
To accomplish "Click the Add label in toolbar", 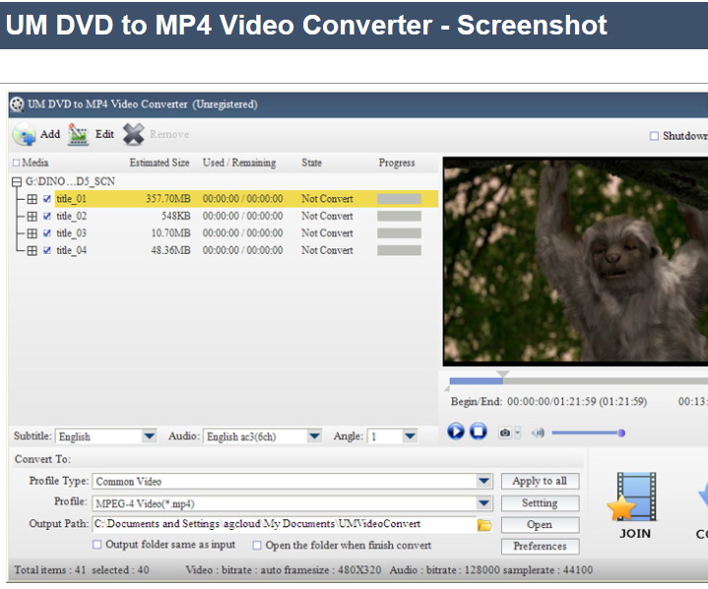I will coord(50,134).
